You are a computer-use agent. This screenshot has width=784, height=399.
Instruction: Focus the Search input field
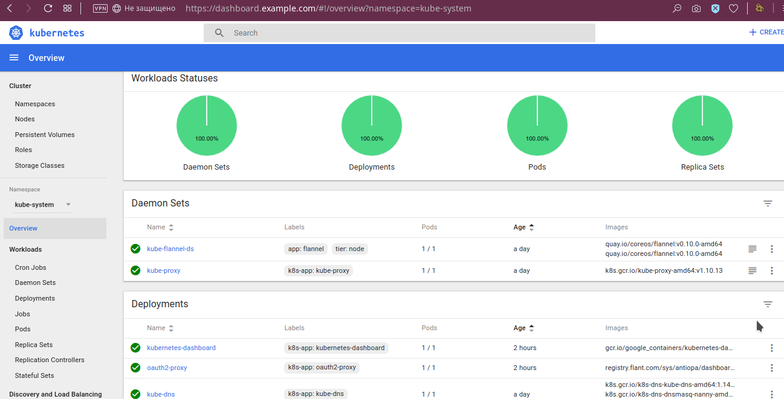pyautogui.click(x=400, y=33)
